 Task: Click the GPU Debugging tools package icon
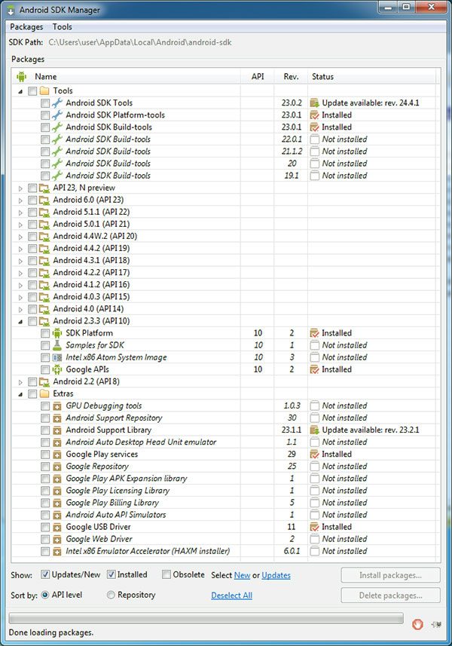(57, 406)
